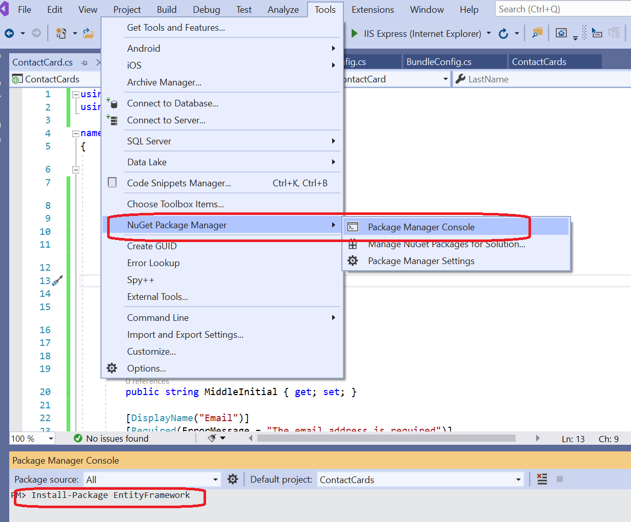
Task: Click the wrench icon next to LastName
Action: 460,79
